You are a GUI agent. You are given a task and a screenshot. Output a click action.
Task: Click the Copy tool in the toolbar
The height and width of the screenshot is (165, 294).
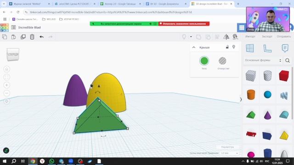[5, 37]
